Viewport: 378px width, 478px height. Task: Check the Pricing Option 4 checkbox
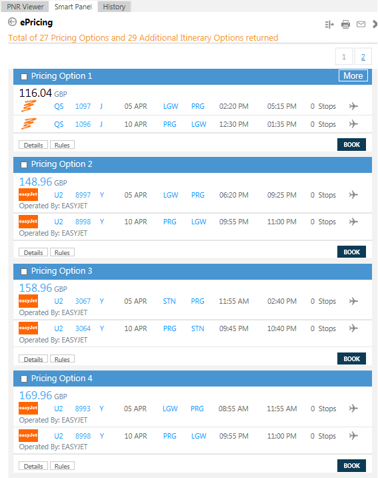point(24,379)
